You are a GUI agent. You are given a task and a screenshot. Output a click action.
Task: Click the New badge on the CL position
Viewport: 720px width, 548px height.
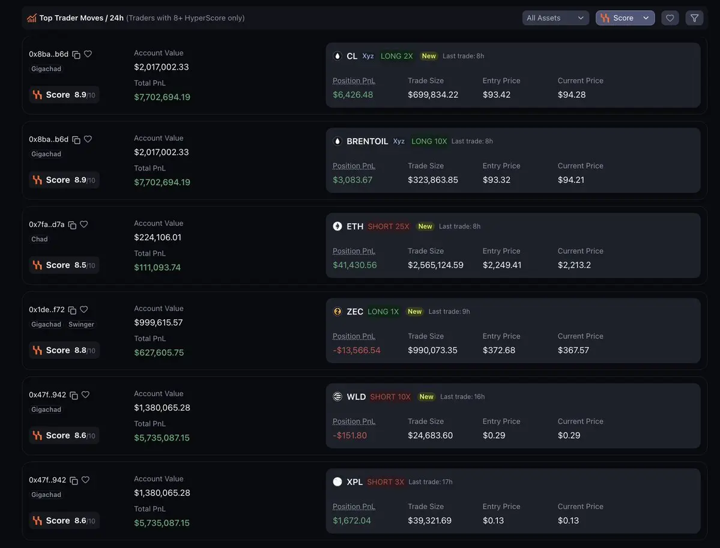click(429, 56)
